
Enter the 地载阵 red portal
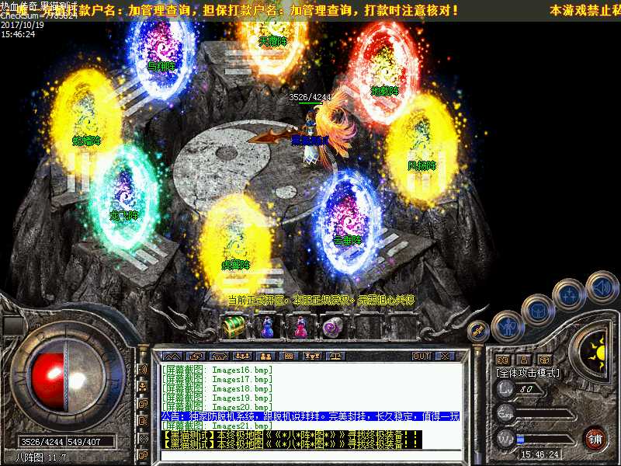tap(383, 73)
